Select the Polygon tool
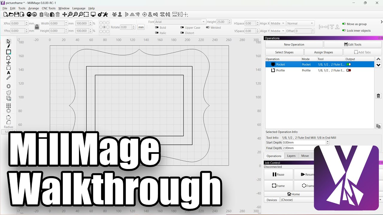 pyautogui.click(x=8, y=58)
